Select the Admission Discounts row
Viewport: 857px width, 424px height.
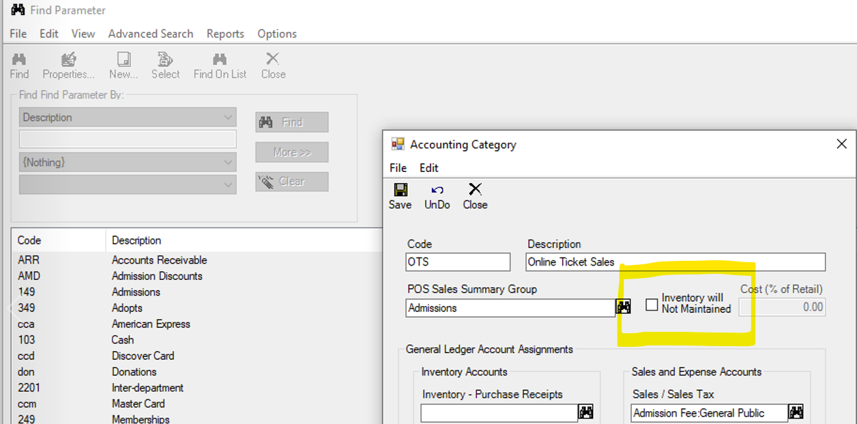(x=197, y=276)
